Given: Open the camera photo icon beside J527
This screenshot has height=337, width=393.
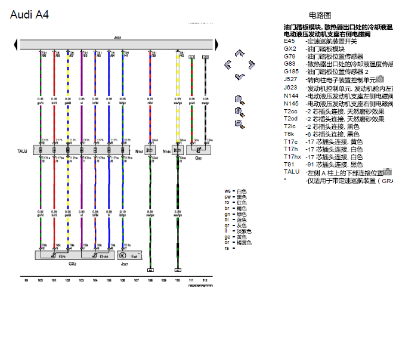Looking at the screenshot, I should pos(380,79).
